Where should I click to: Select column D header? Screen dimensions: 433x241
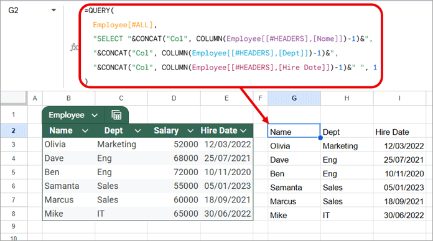[x=174, y=98]
